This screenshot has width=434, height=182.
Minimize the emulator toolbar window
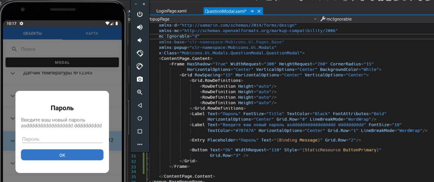pyautogui.click(x=136, y=4)
